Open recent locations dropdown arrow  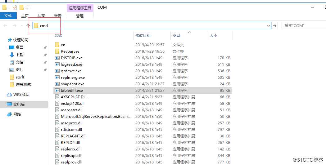(22, 26)
